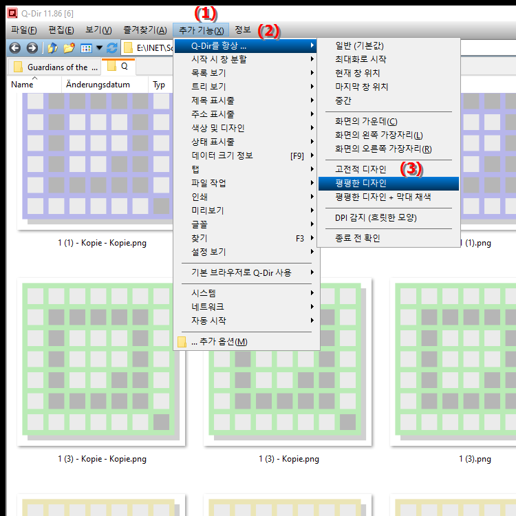Screen dimensions: 516x516
Task: Select 최대화로 시작 option
Action: point(388,60)
